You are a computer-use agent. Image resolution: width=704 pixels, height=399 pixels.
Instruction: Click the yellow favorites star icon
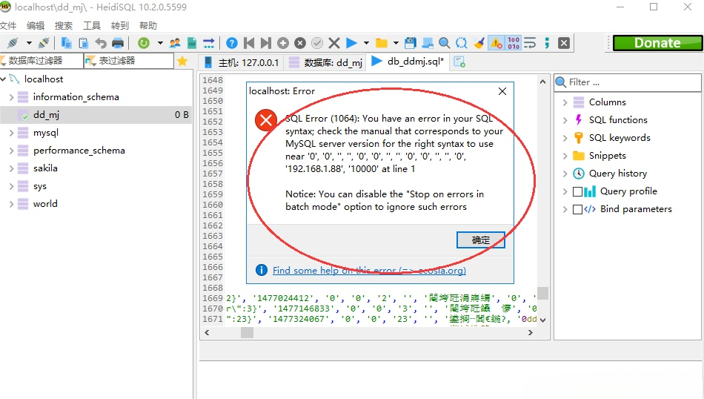point(182,61)
